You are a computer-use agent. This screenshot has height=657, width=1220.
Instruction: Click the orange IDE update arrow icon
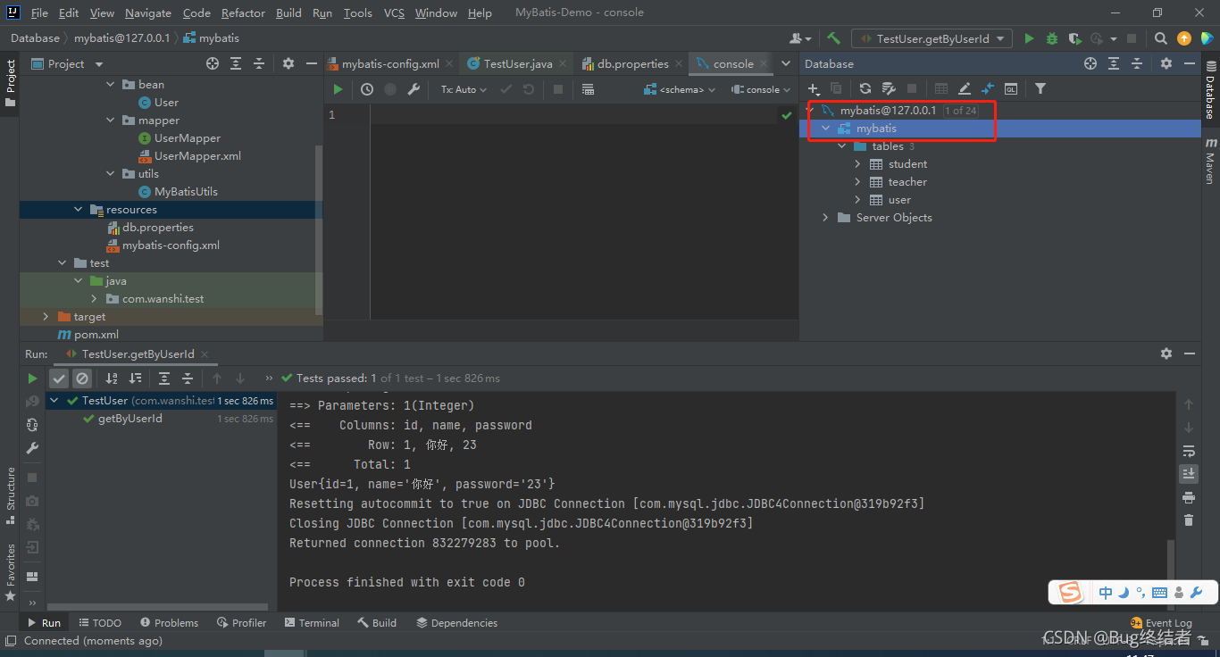click(x=1184, y=38)
